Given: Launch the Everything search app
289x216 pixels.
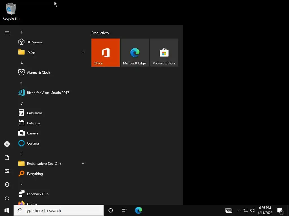Looking at the screenshot, I should pos(51,174).
